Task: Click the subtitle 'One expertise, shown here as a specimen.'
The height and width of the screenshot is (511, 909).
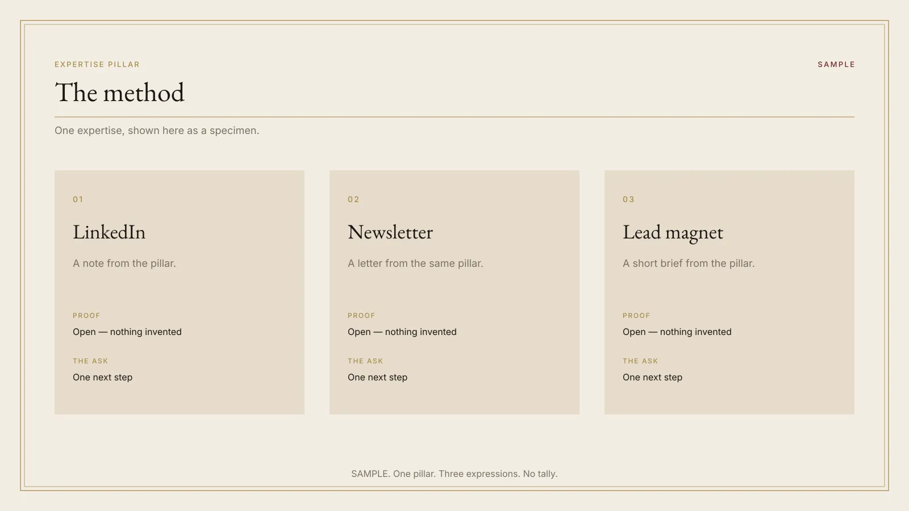Action: point(157,131)
